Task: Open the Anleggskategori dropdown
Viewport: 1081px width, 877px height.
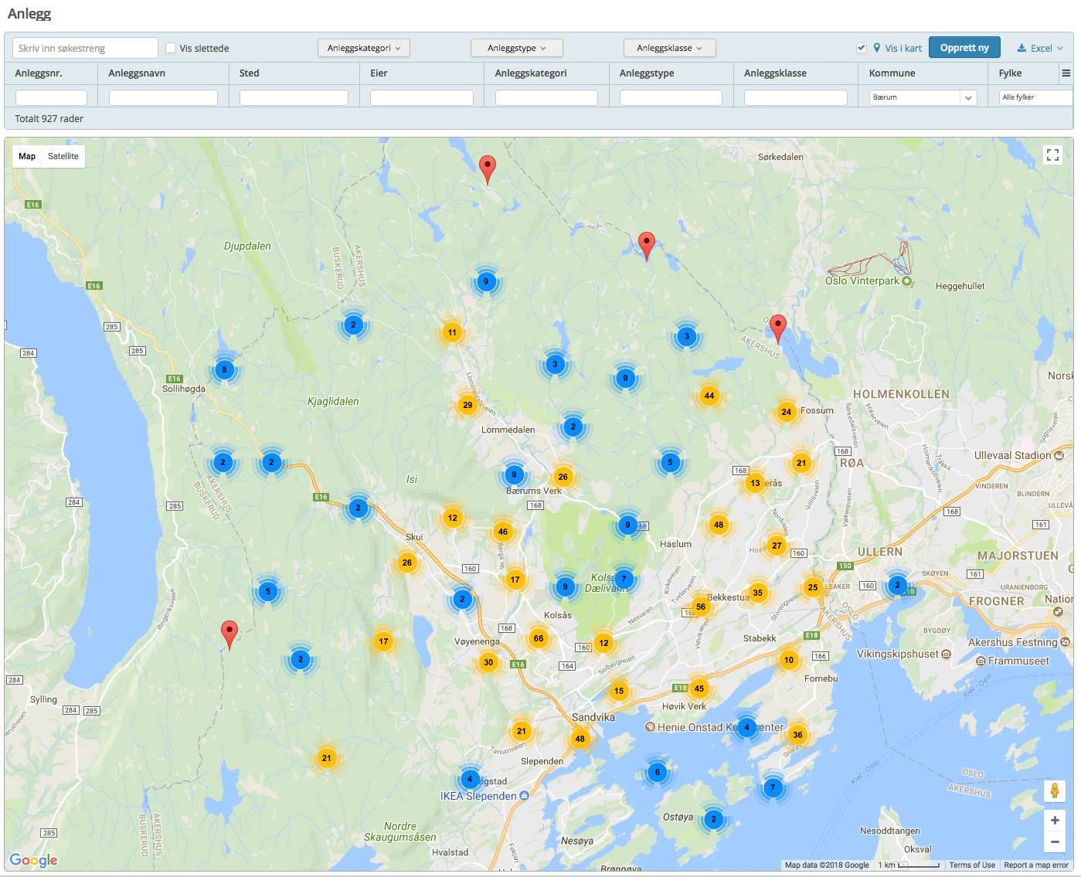Action: pyautogui.click(x=363, y=47)
